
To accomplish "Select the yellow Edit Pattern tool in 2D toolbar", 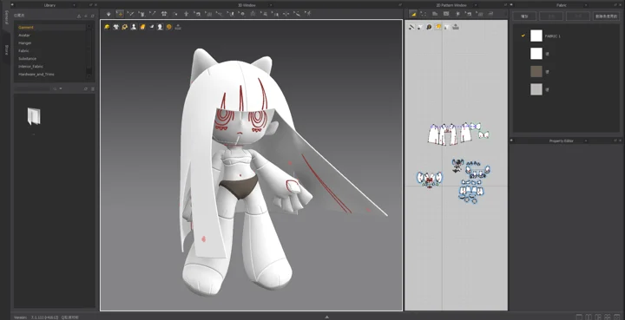I will pos(413,14).
